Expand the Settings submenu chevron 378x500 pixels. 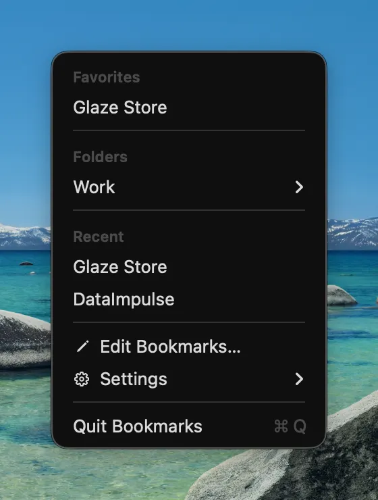click(299, 379)
